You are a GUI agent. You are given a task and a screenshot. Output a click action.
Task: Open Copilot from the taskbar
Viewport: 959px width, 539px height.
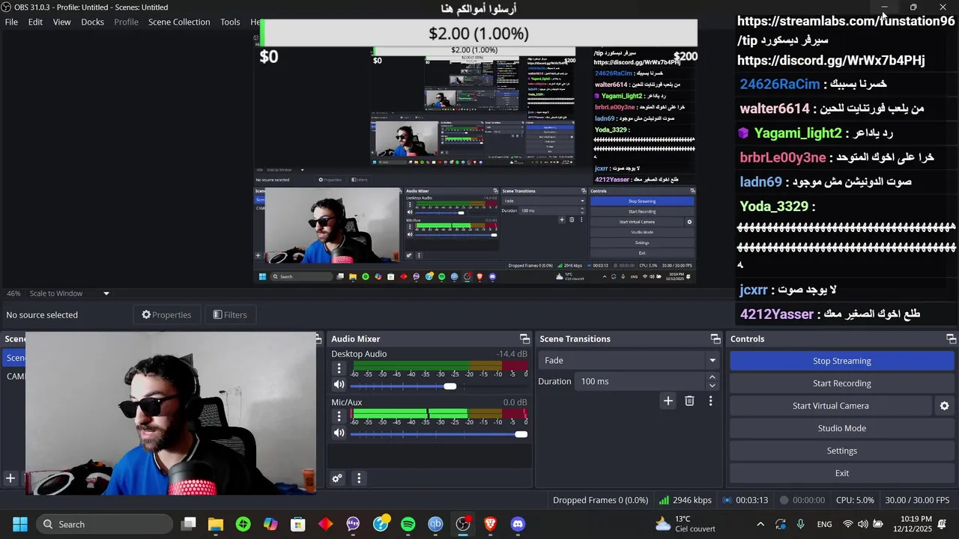tap(270, 524)
